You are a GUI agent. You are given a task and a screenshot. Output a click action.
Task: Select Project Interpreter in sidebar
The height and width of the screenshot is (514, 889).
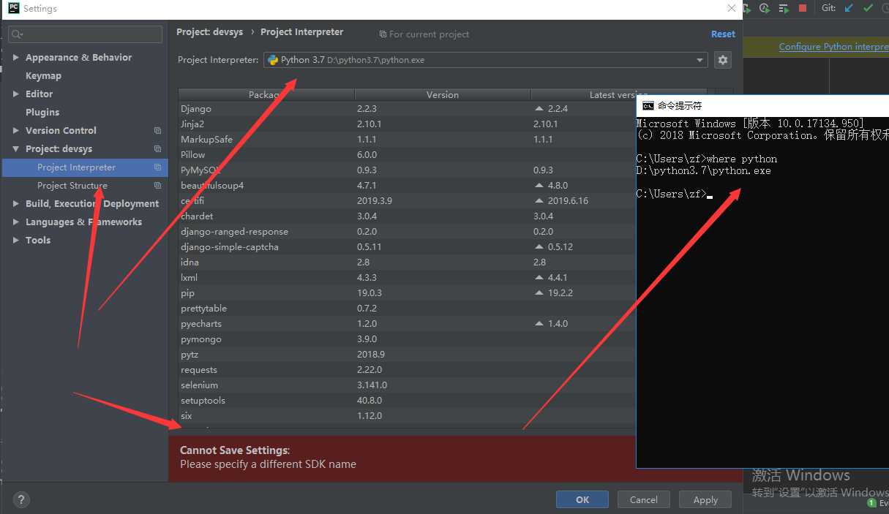85,167
